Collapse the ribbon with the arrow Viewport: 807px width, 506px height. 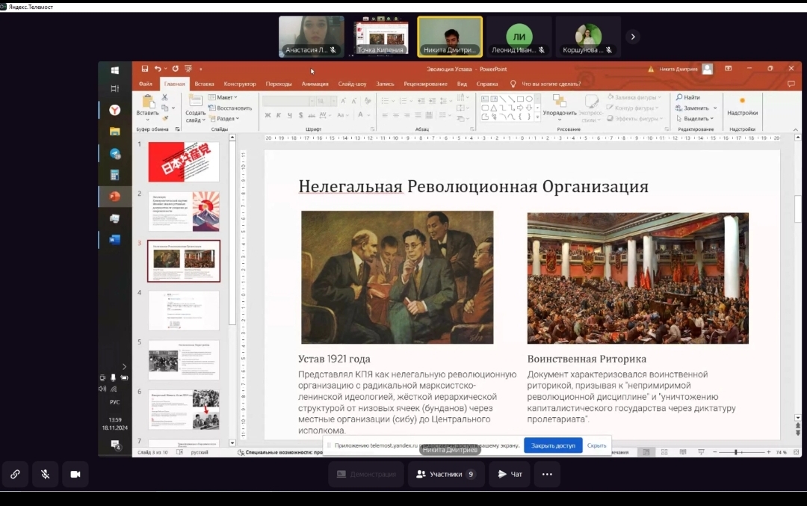click(x=795, y=130)
